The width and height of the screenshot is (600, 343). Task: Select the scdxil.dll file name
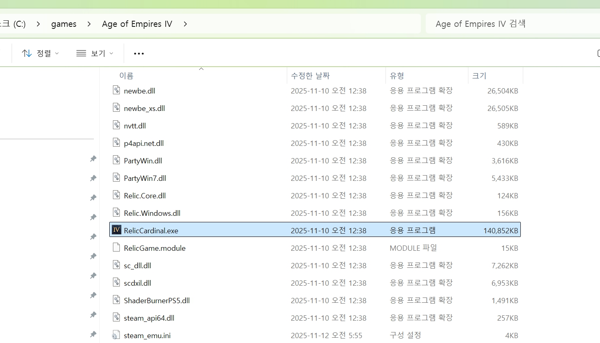(137, 283)
